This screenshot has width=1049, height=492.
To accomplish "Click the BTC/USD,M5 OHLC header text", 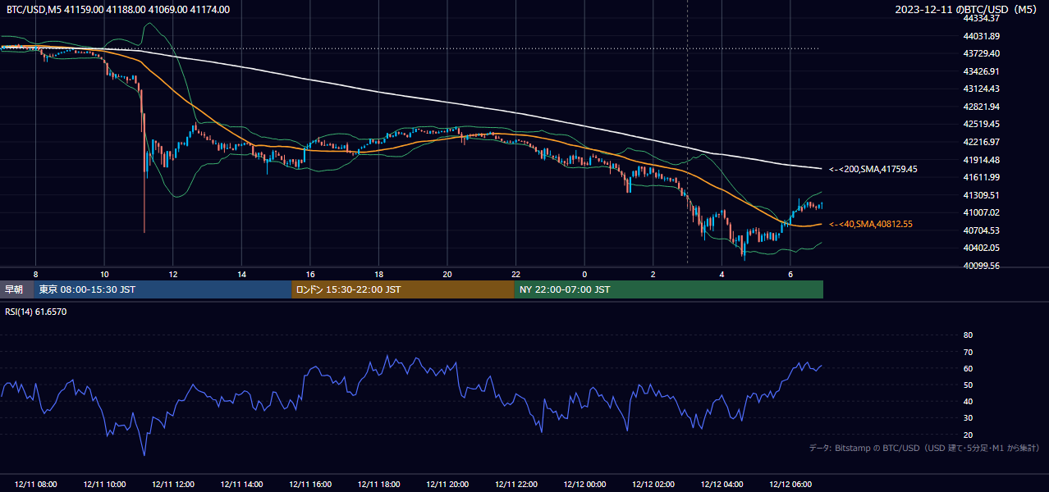I will 118,10.
